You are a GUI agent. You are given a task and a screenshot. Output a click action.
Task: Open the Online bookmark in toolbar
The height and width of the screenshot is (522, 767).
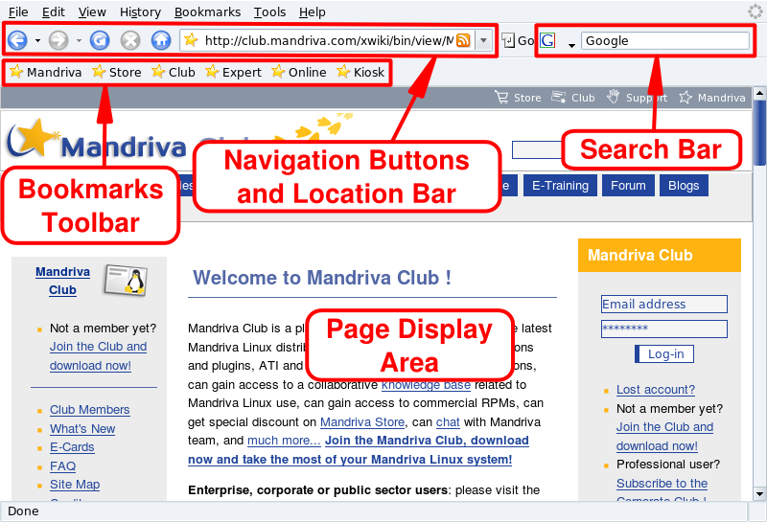pyautogui.click(x=298, y=73)
